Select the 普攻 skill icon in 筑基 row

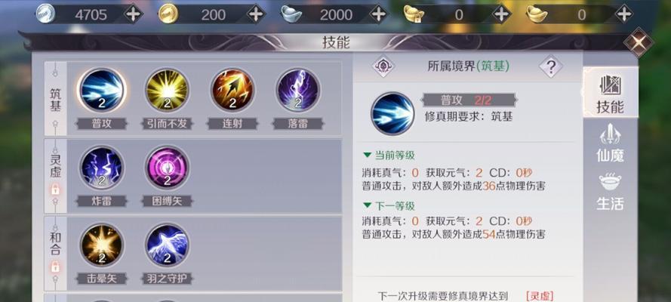click(x=102, y=91)
